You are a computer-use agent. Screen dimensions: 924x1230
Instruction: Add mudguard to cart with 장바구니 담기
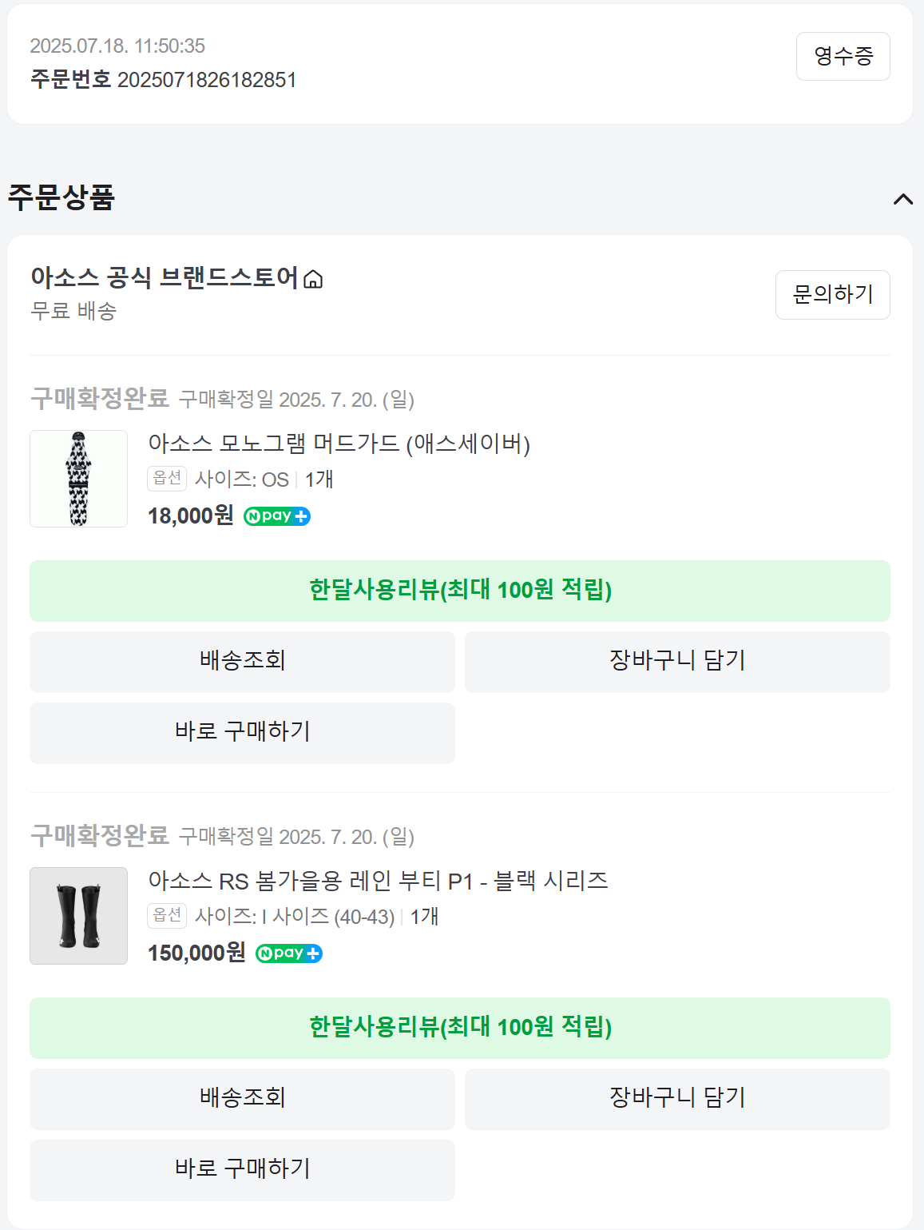click(x=676, y=662)
